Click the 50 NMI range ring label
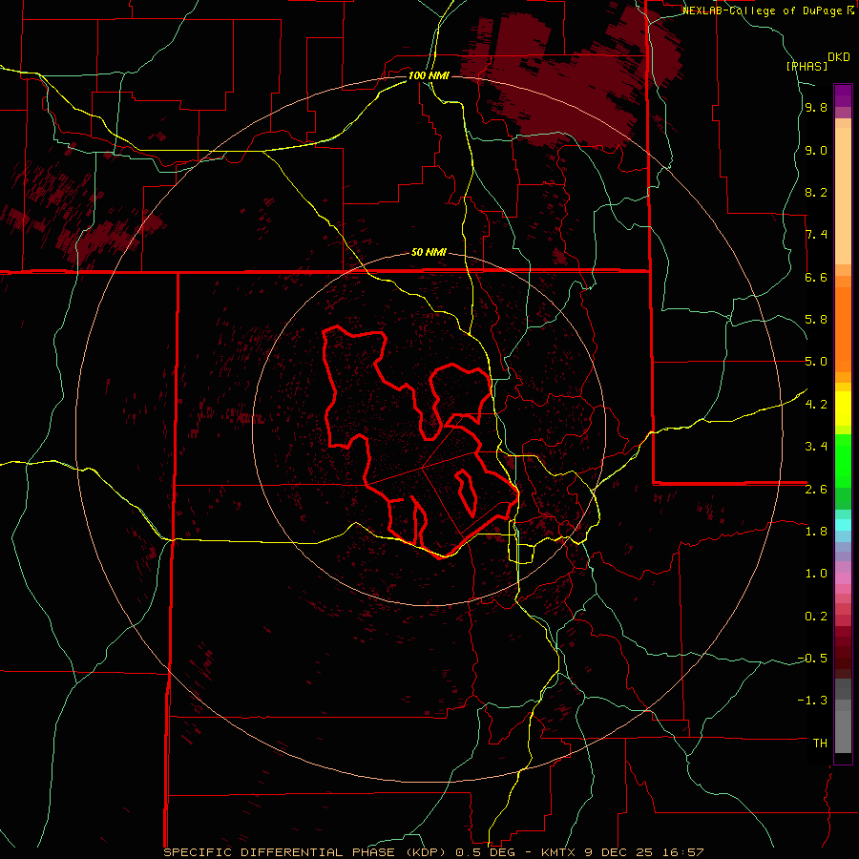Image resolution: width=859 pixels, height=859 pixels. (429, 253)
